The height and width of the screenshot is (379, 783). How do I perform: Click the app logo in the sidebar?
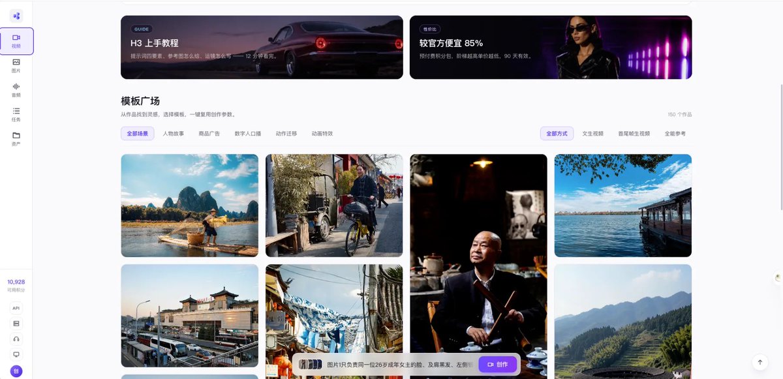click(x=16, y=16)
